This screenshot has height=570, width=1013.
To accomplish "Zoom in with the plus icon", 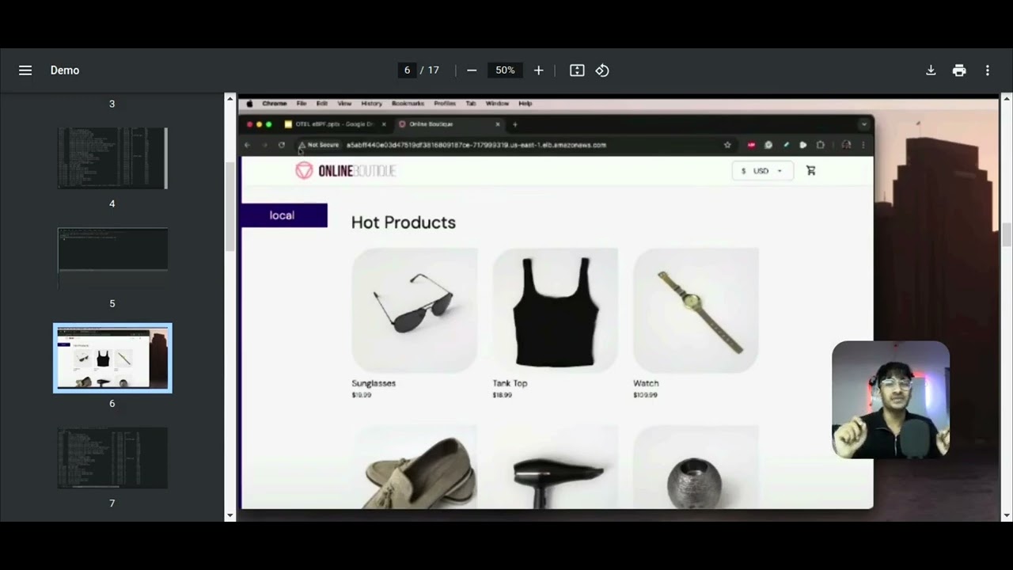I will coord(539,70).
